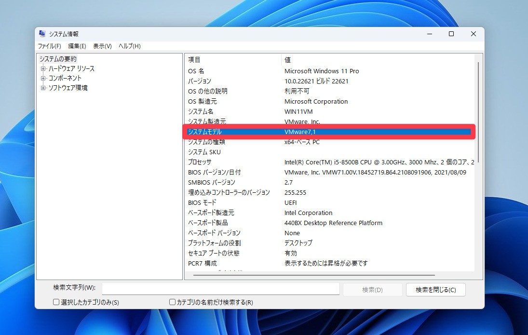Select the プロセッサ row
The image size is (528, 335).
click(x=330, y=162)
